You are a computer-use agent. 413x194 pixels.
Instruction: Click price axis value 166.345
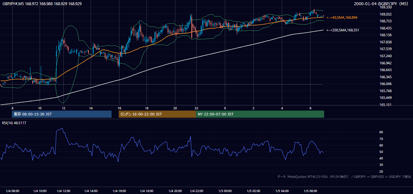(386, 77)
